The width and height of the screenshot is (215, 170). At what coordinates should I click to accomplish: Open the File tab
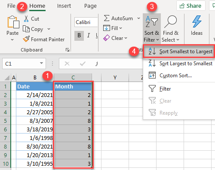(11, 6)
